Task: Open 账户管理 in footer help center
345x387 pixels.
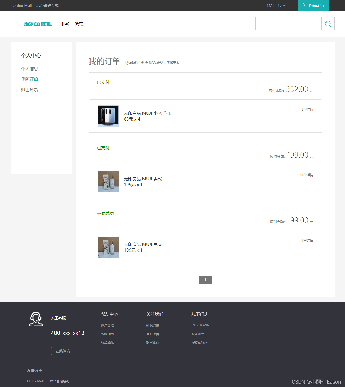Action: (x=108, y=325)
